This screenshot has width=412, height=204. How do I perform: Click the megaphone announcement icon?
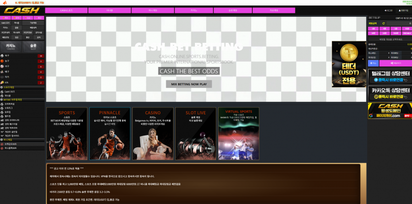pyautogui.click(x=5, y=2)
